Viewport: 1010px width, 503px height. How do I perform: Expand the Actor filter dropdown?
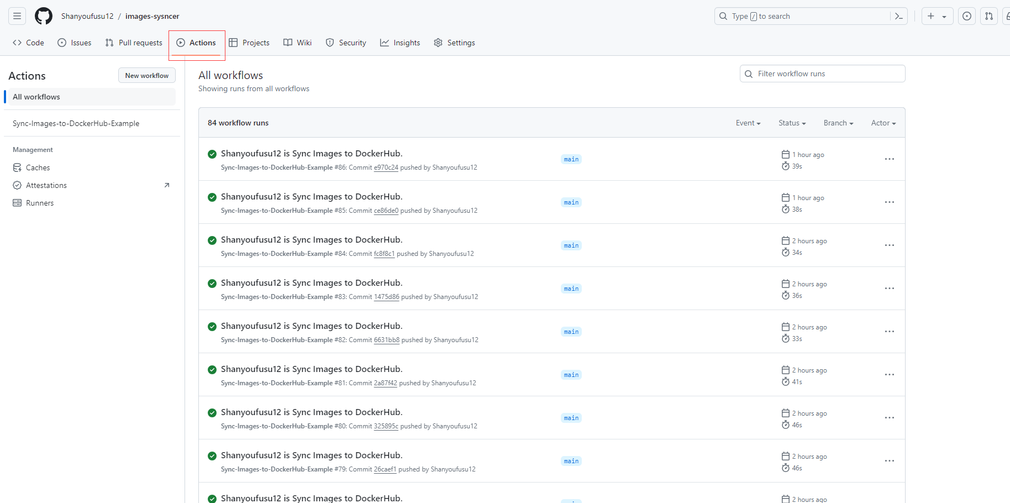(883, 123)
